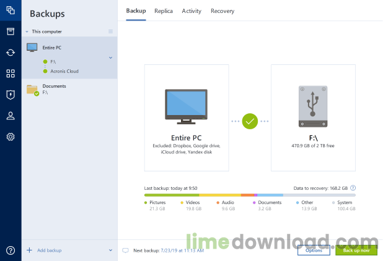This screenshot has height=261, width=383.
Task: Click the Add backup link
Action: [50, 250]
